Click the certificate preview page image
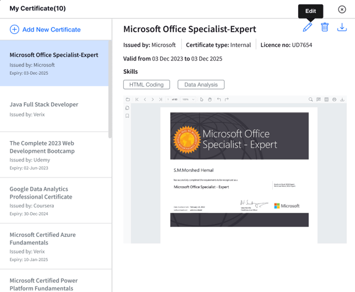 (239, 175)
